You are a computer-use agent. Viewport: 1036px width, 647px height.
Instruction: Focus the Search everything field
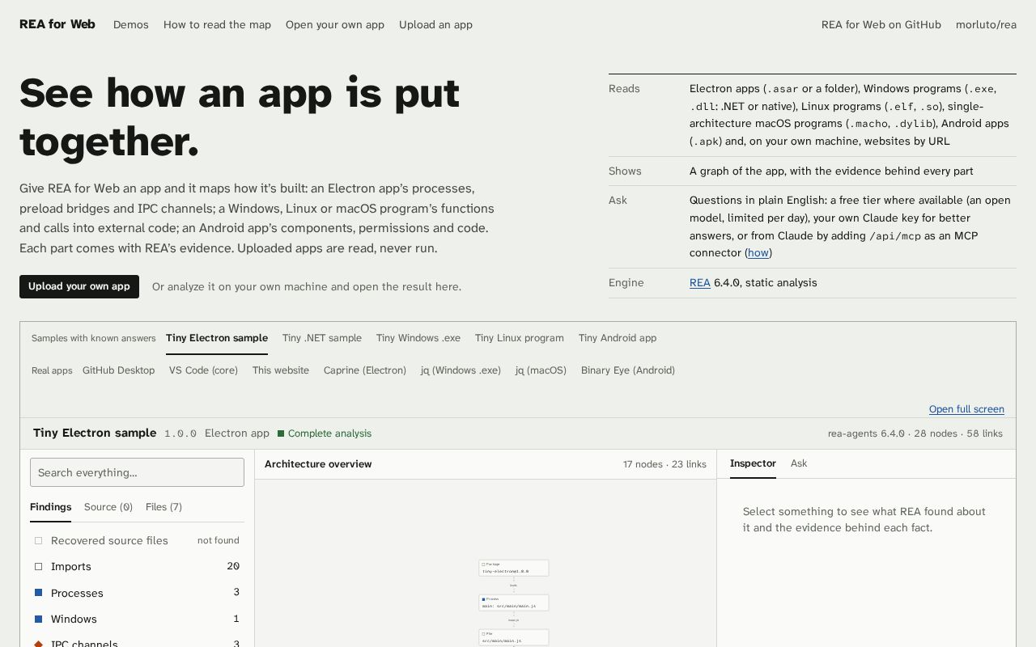click(x=137, y=472)
